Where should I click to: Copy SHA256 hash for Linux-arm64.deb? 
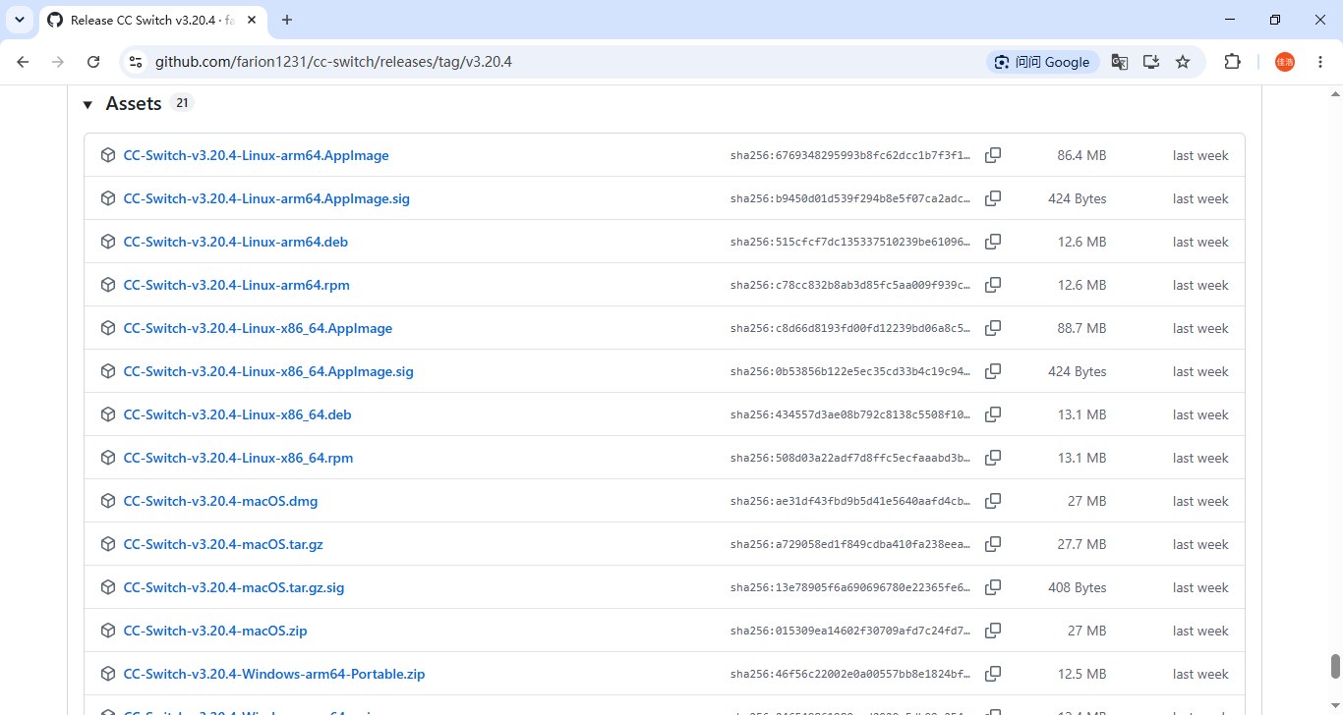click(x=993, y=242)
